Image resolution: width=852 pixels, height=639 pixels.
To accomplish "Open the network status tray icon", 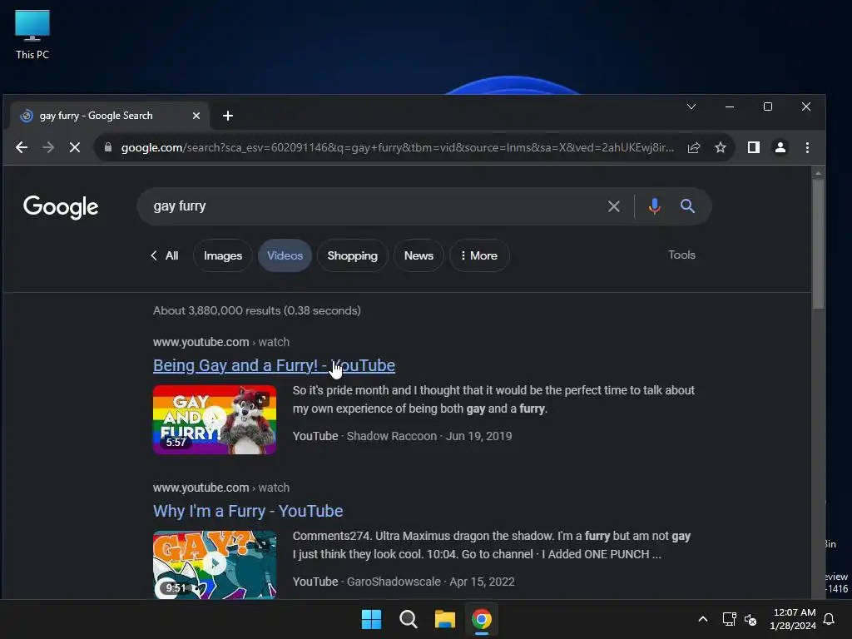I will click(x=729, y=619).
